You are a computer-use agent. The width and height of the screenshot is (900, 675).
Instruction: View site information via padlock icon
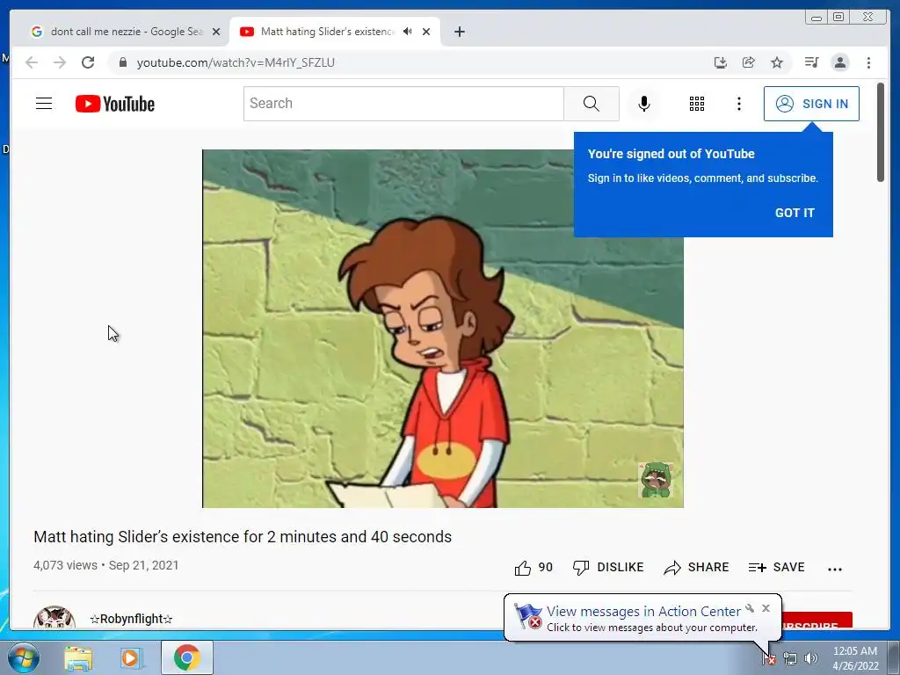click(x=122, y=62)
